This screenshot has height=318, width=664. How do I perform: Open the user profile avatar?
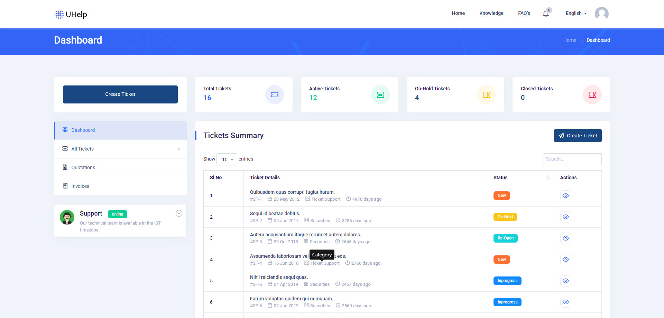point(601,13)
